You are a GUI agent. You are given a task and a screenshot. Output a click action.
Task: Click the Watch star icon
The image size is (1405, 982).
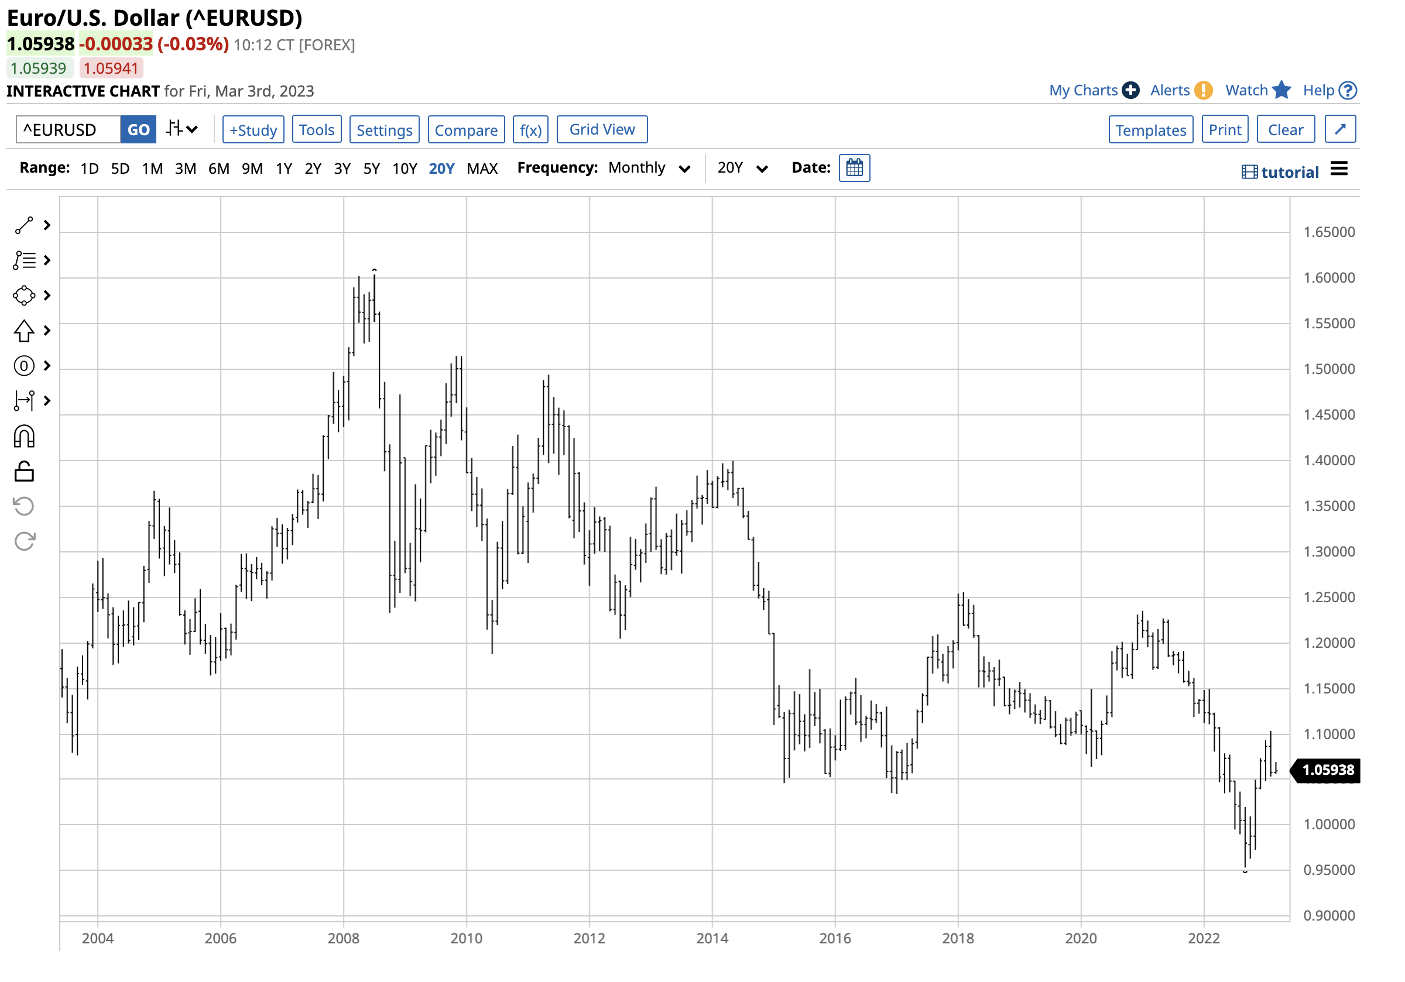(1281, 90)
